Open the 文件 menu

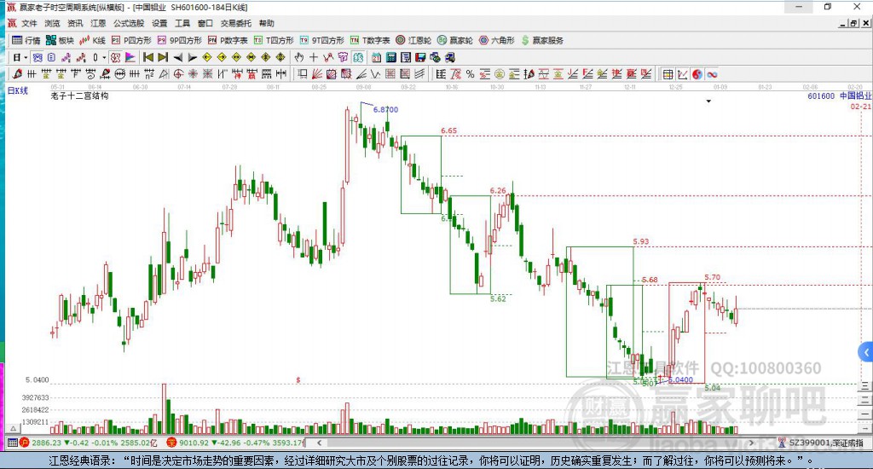coord(29,23)
